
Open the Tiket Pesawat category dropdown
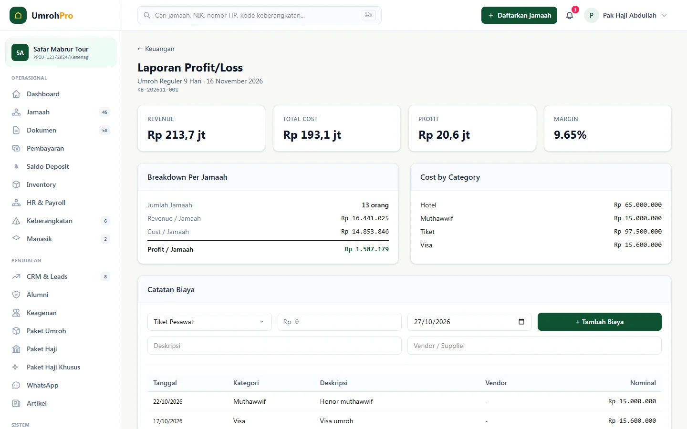209,322
